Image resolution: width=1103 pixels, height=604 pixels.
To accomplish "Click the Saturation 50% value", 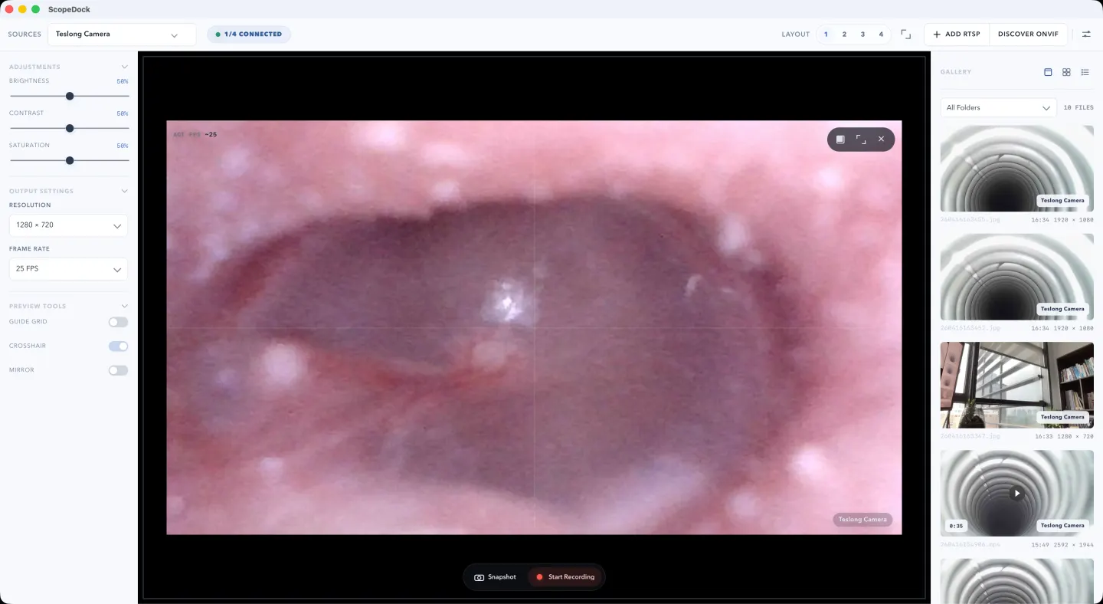I will (x=123, y=146).
